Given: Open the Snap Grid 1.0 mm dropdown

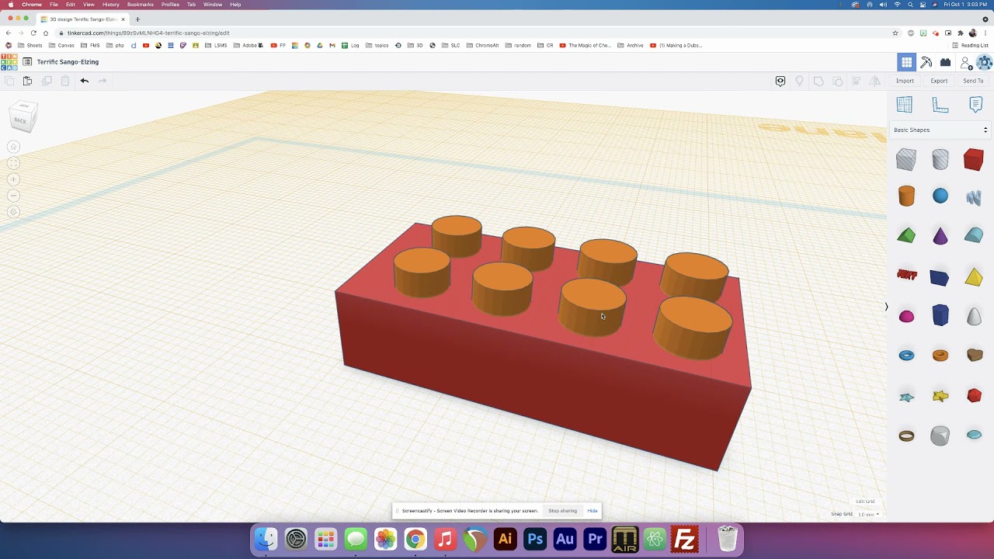Looking at the screenshot, I should (868, 514).
